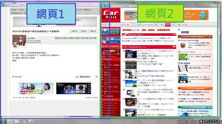Click into the Car Watch search field

tap(196, 29)
